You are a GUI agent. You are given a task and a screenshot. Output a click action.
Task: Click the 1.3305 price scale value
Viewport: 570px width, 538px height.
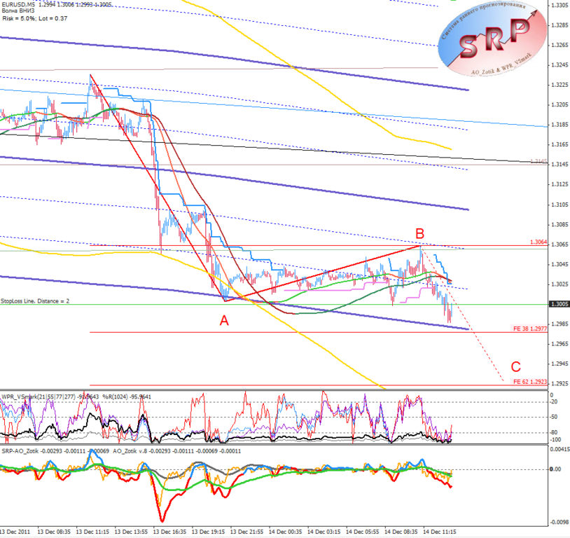tap(559, 5)
